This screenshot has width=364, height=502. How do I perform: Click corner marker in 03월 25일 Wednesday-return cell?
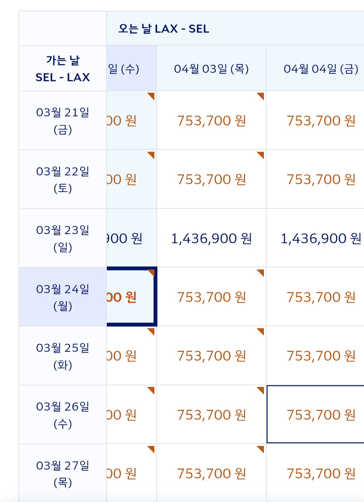click(151, 331)
